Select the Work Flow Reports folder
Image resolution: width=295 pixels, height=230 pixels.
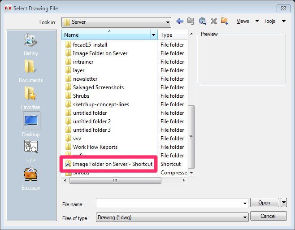pyautogui.click(x=91, y=147)
